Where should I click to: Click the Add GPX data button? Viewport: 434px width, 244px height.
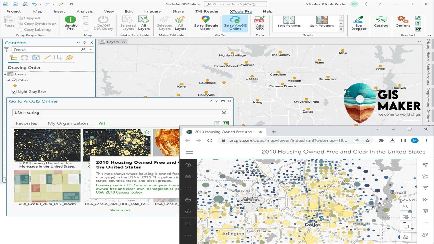(x=260, y=23)
